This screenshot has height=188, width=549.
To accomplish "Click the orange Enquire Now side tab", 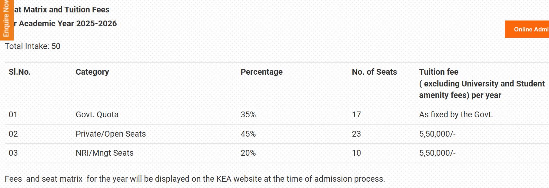I will coord(6,19).
